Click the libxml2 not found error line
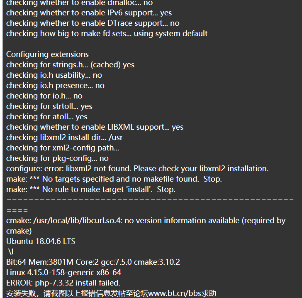302x298 pixels. click(137, 169)
